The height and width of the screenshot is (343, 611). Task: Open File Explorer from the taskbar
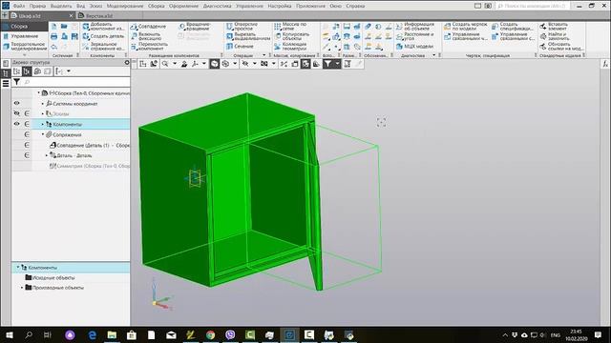coord(112,334)
